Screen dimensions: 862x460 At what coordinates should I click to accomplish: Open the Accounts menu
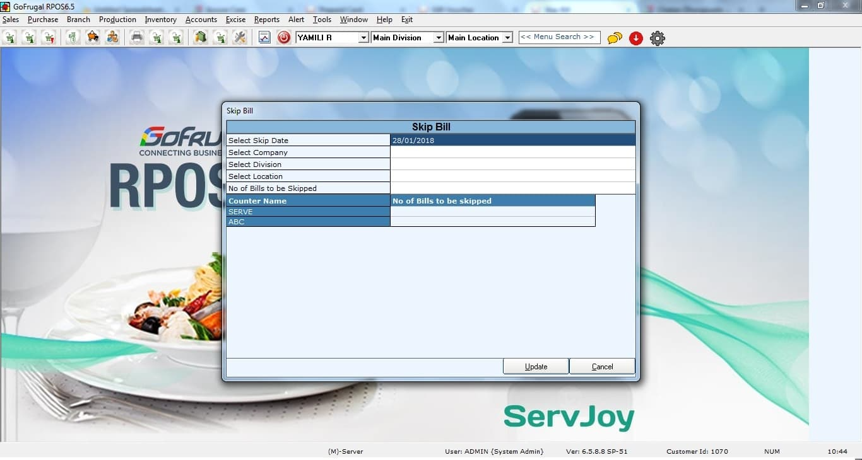pyautogui.click(x=201, y=20)
